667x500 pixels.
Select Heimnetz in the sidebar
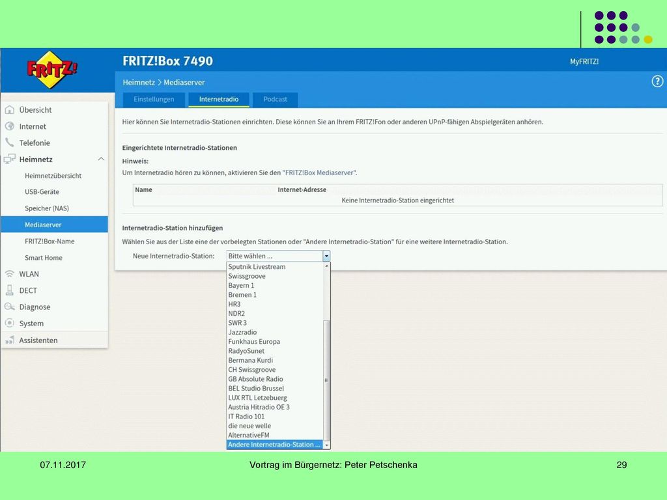coord(36,160)
